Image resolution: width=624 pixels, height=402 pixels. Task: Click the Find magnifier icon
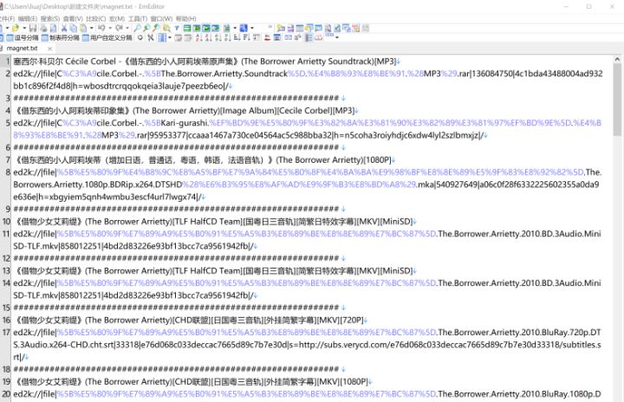pyautogui.click(x=137, y=28)
